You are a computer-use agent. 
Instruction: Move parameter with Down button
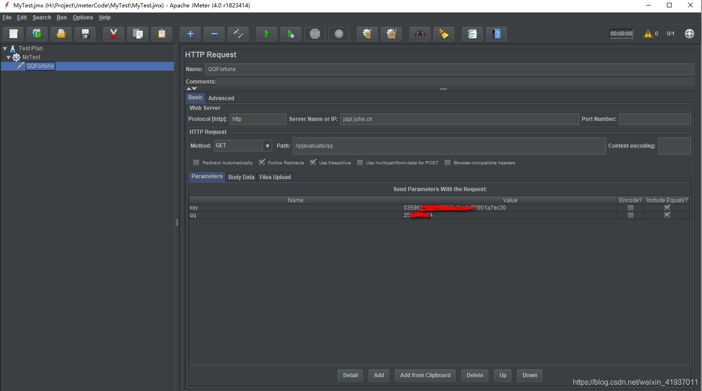pyautogui.click(x=529, y=375)
